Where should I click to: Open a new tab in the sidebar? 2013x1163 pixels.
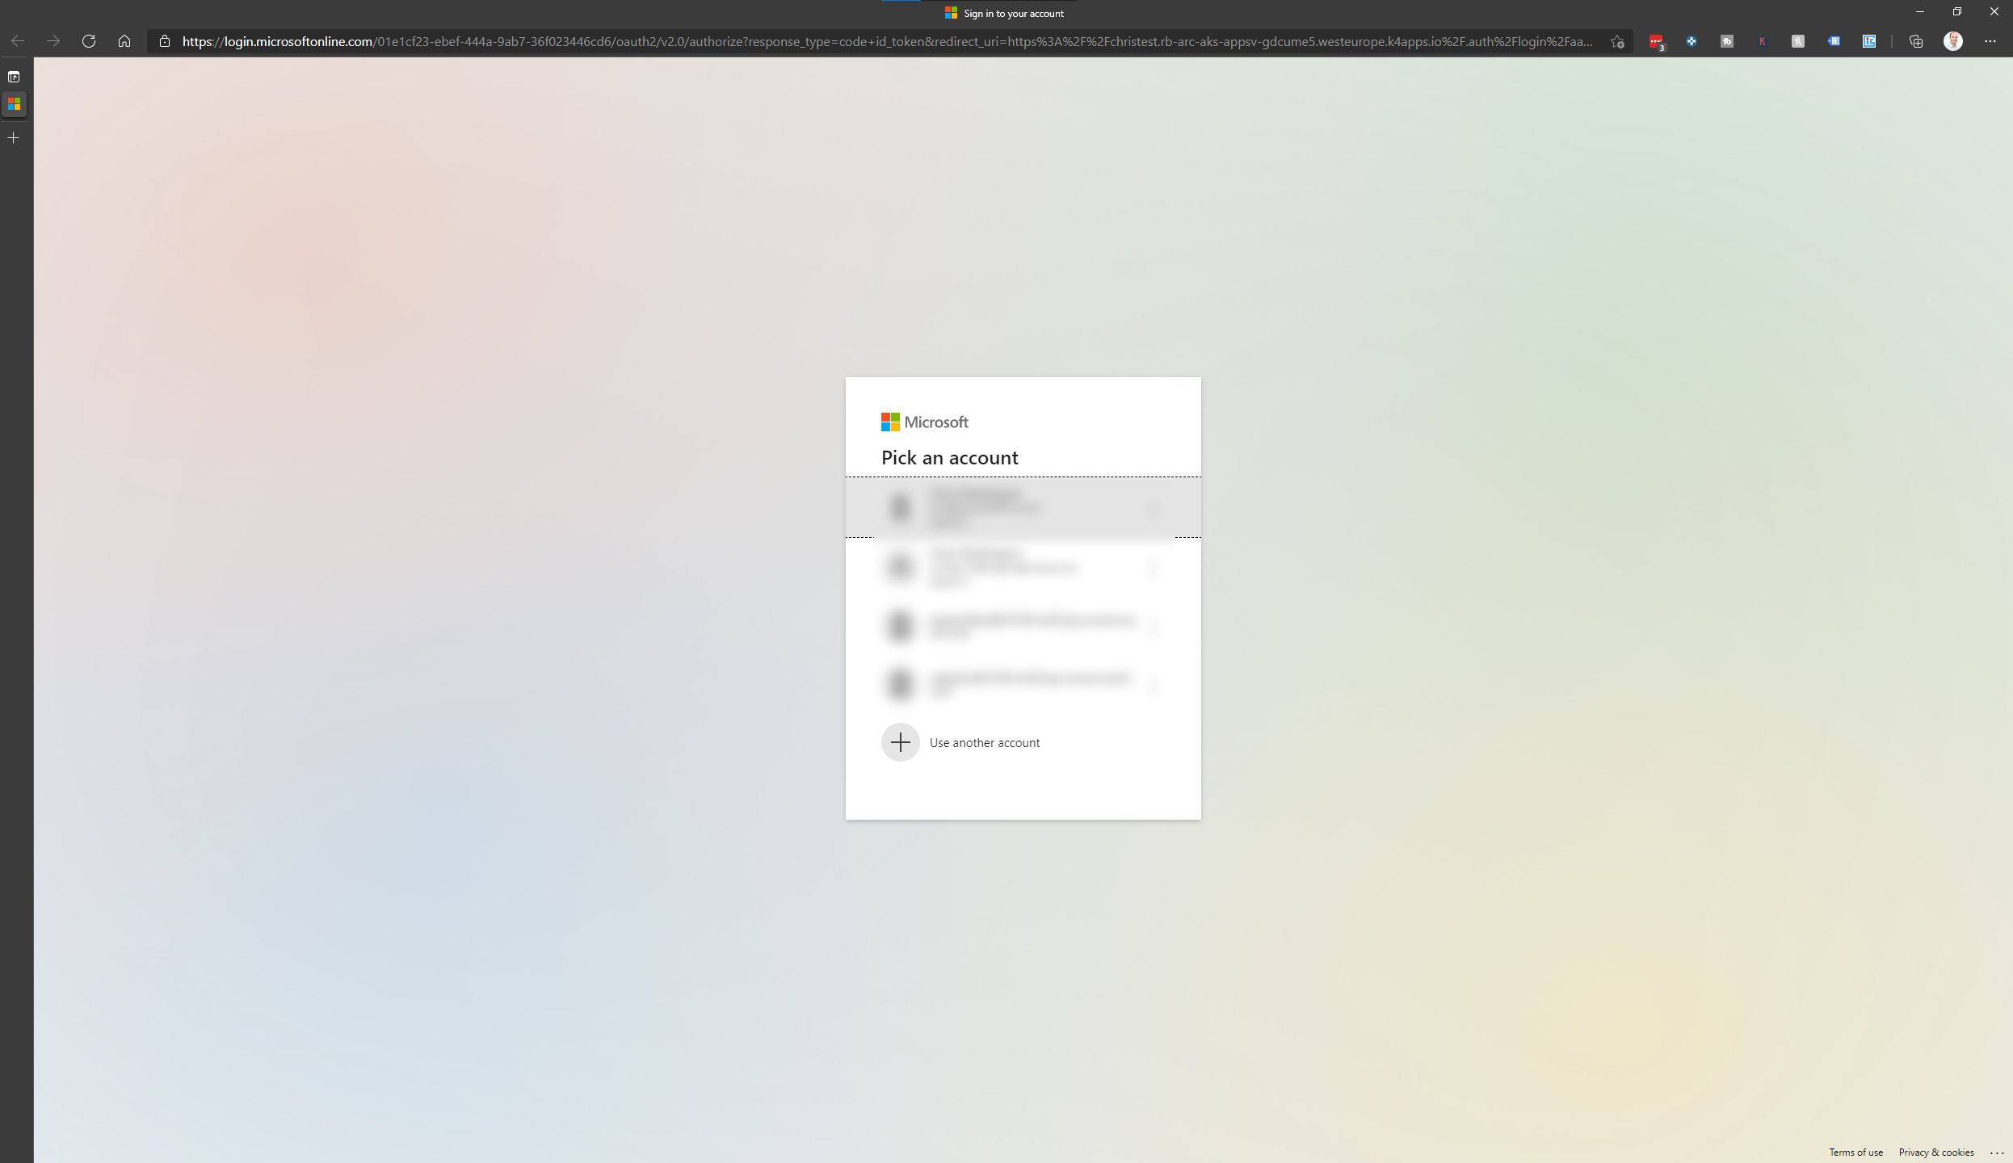pos(14,137)
